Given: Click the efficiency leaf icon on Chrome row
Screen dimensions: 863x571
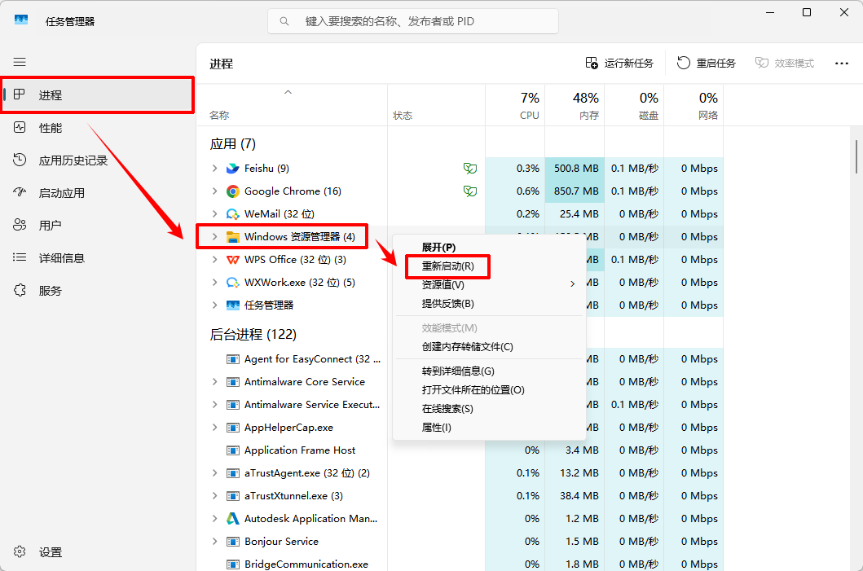Looking at the screenshot, I should pyautogui.click(x=470, y=191).
